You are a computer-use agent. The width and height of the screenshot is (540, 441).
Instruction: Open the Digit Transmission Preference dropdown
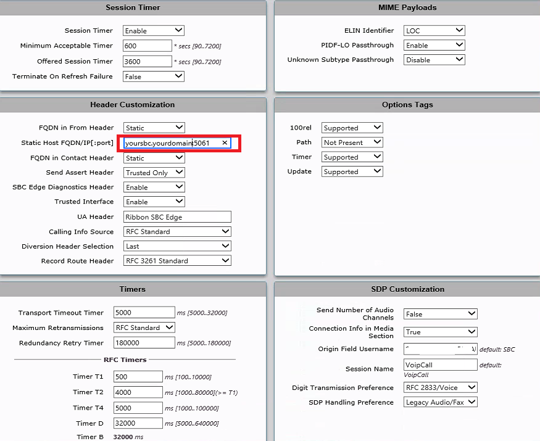[440, 387]
